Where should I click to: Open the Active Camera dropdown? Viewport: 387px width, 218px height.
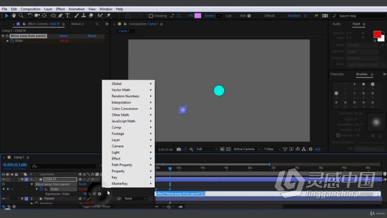pyautogui.click(x=247, y=149)
